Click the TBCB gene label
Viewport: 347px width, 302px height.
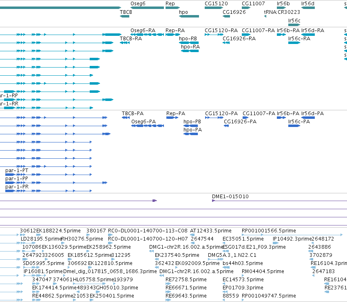coord(126,12)
